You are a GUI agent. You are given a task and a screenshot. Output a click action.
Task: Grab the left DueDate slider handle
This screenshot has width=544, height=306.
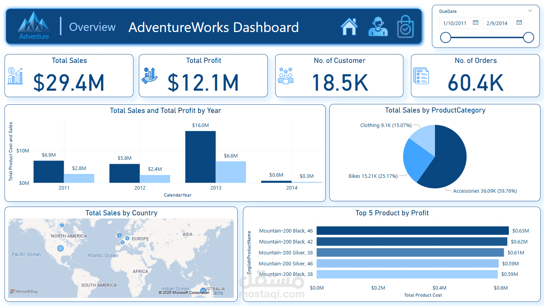(x=446, y=38)
